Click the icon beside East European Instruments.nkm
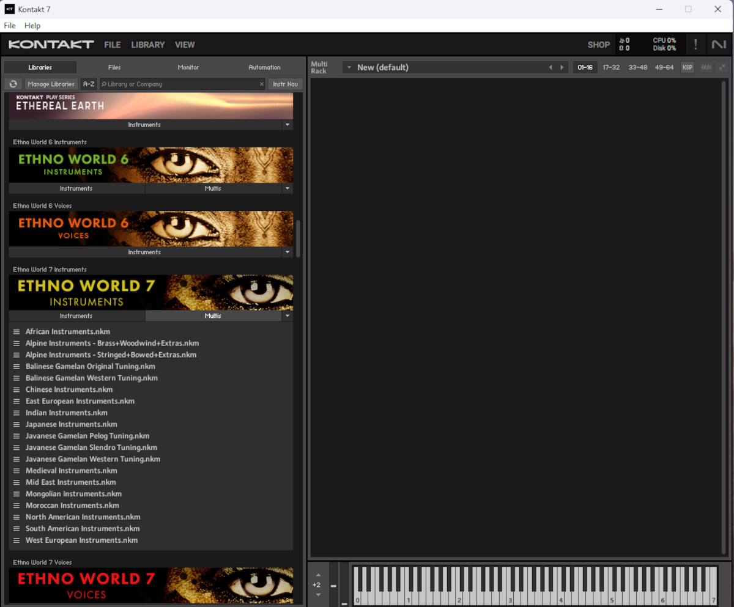The width and height of the screenshot is (734, 607). coord(17,402)
